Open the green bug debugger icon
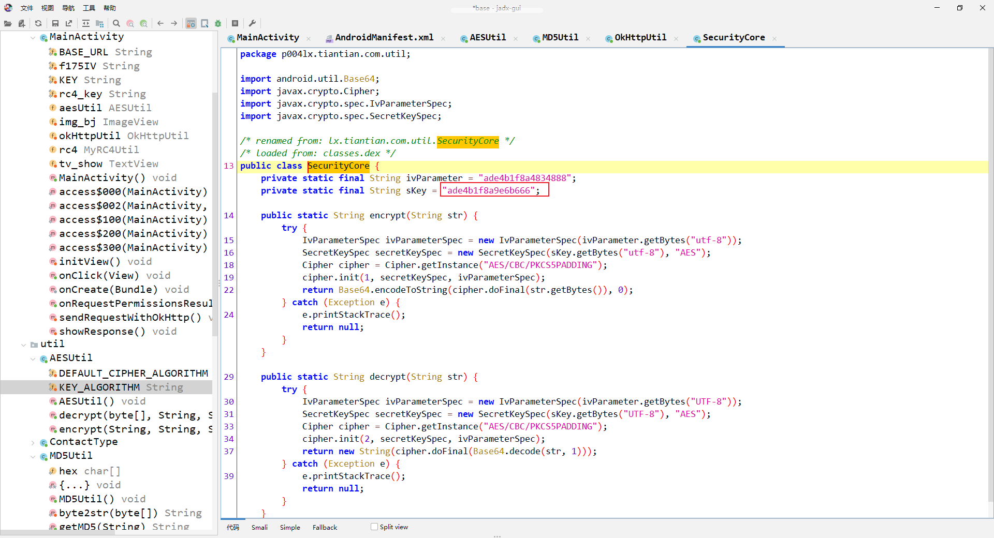Viewport: 994px width, 538px height. coord(218,23)
